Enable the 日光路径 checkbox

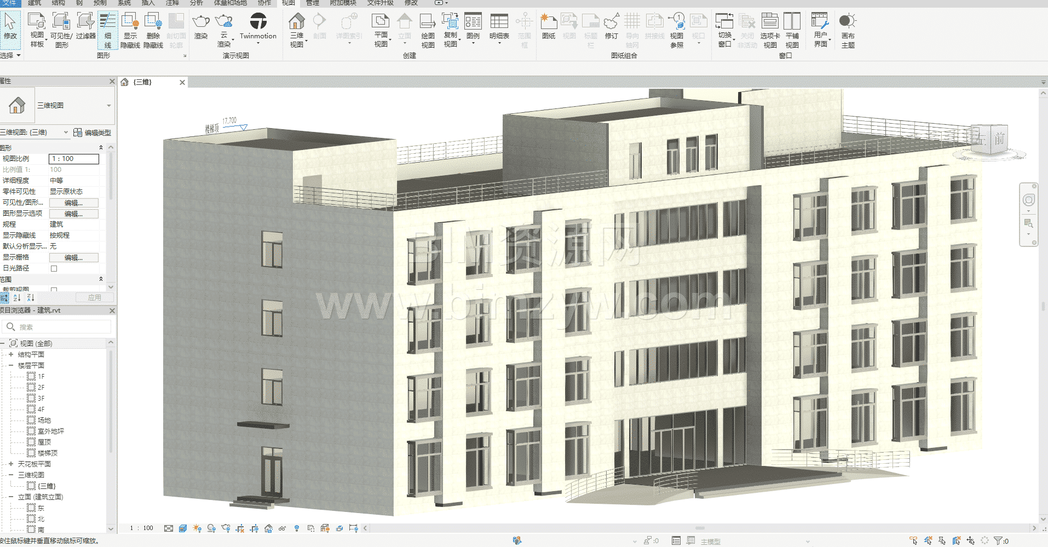click(54, 268)
